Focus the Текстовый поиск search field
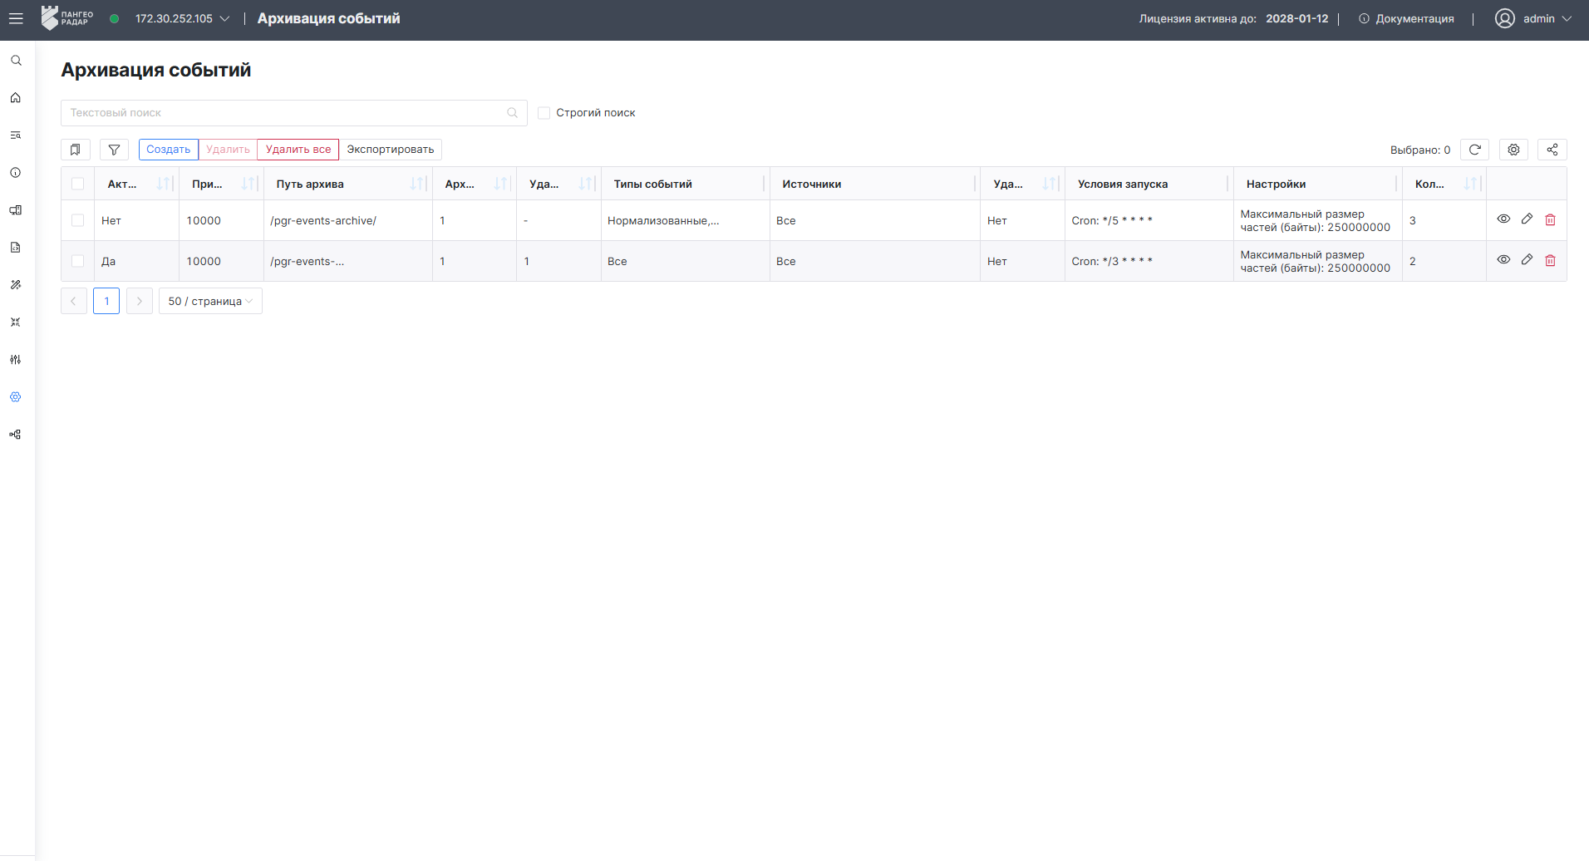Screen dimensions: 1589x861 coord(294,113)
